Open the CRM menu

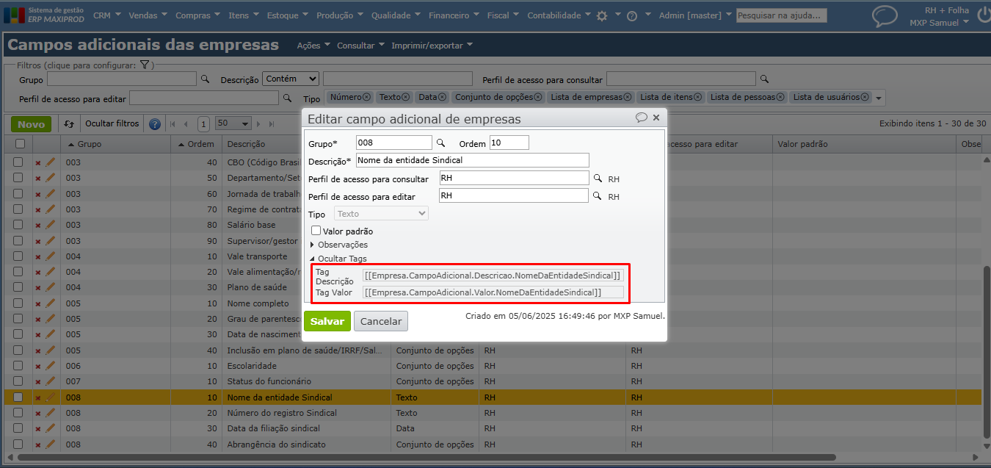[x=106, y=15]
